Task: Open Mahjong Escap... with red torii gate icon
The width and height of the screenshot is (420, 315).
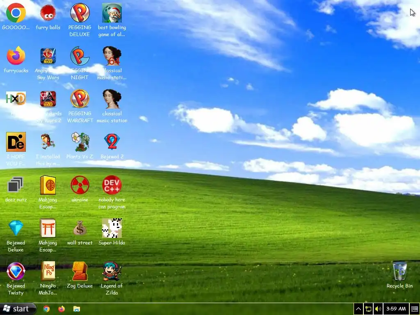Action: click(48, 228)
